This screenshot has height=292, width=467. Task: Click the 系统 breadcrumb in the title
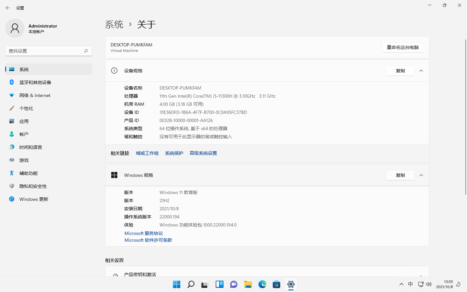[x=114, y=24]
